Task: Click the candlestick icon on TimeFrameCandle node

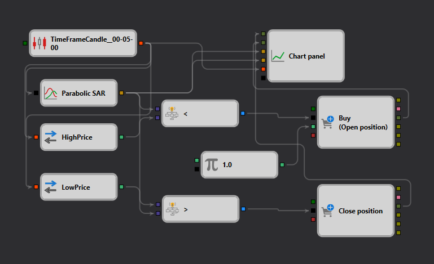Action: point(39,43)
